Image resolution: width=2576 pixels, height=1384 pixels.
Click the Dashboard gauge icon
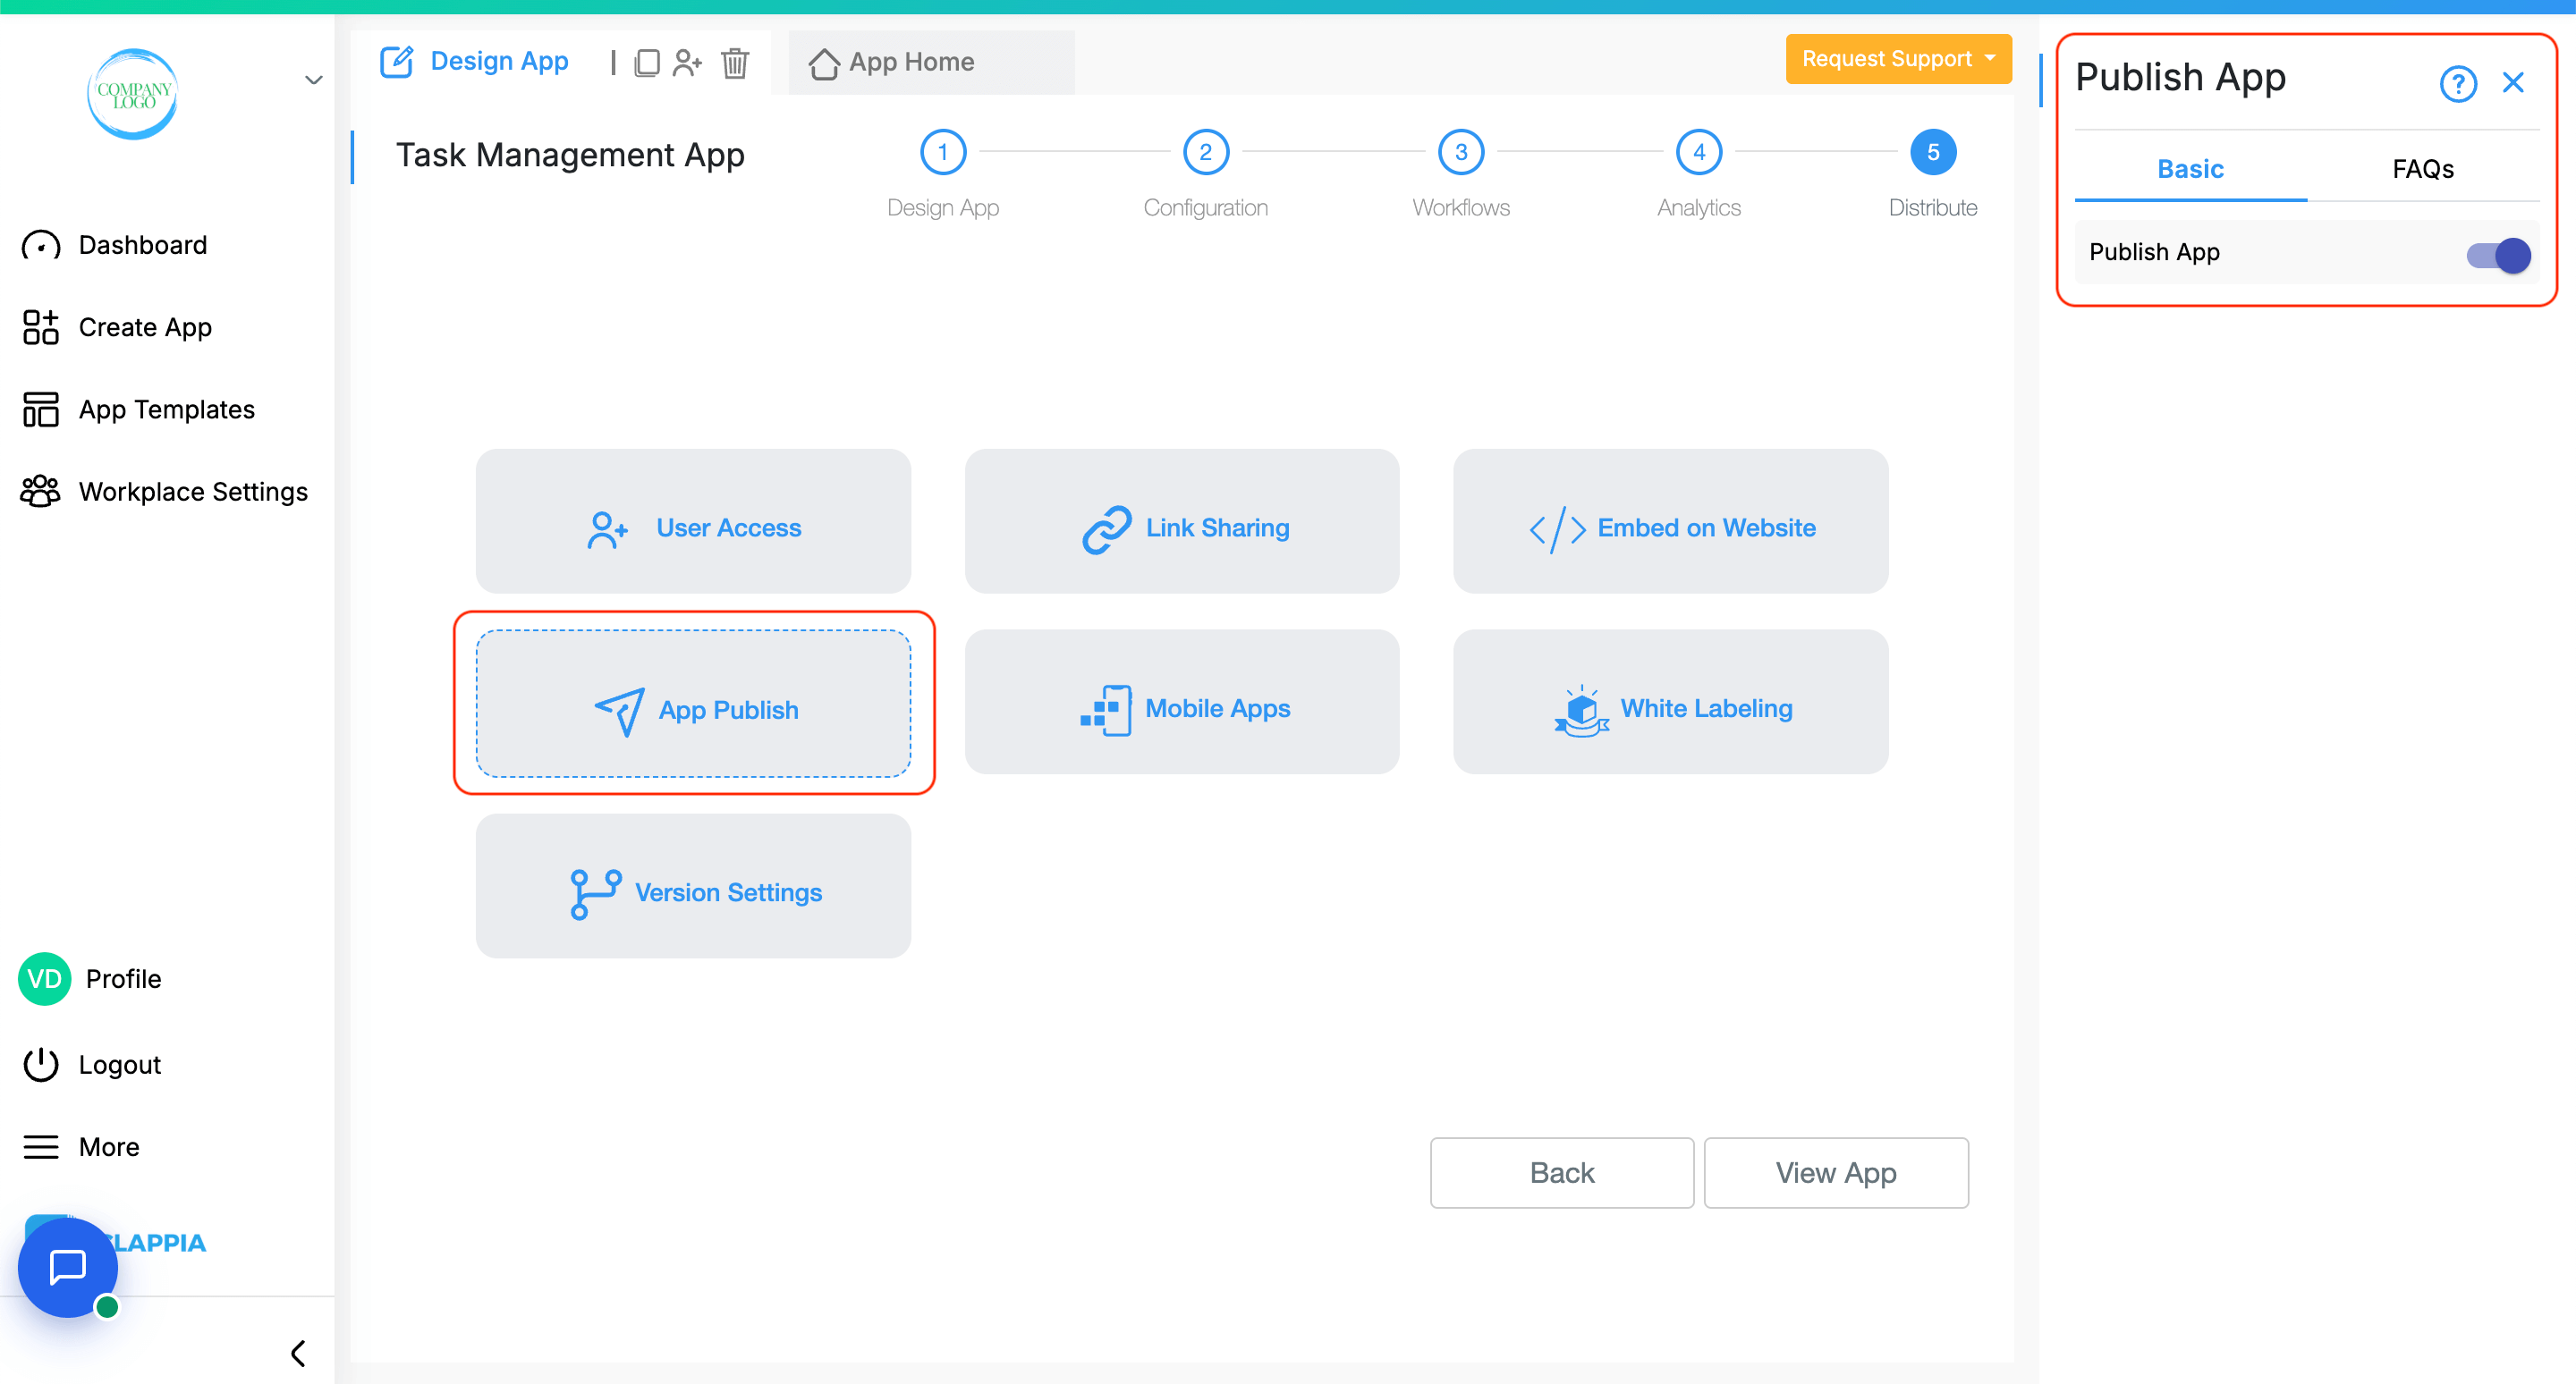tap(41, 246)
